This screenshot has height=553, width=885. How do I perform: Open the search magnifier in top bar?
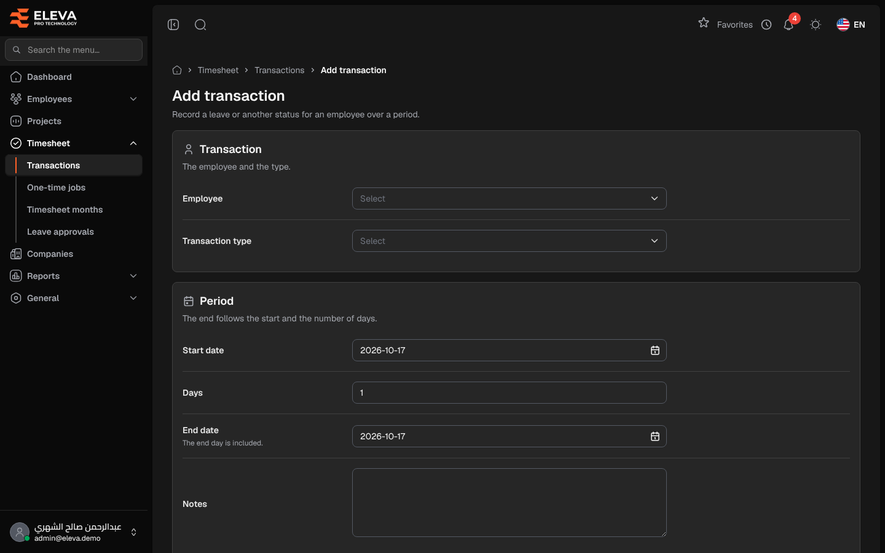pyautogui.click(x=200, y=25)
